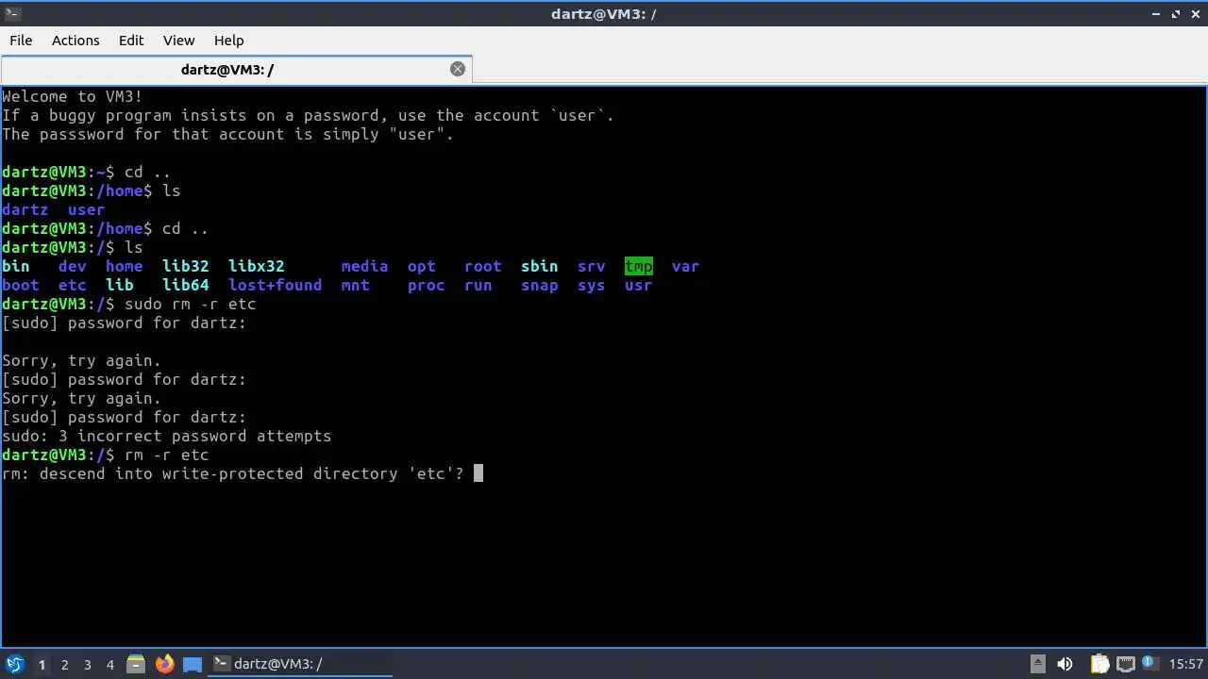Screen dimensions: 1208x679
Task: Open the File menu
Action: tap(21, 41)
